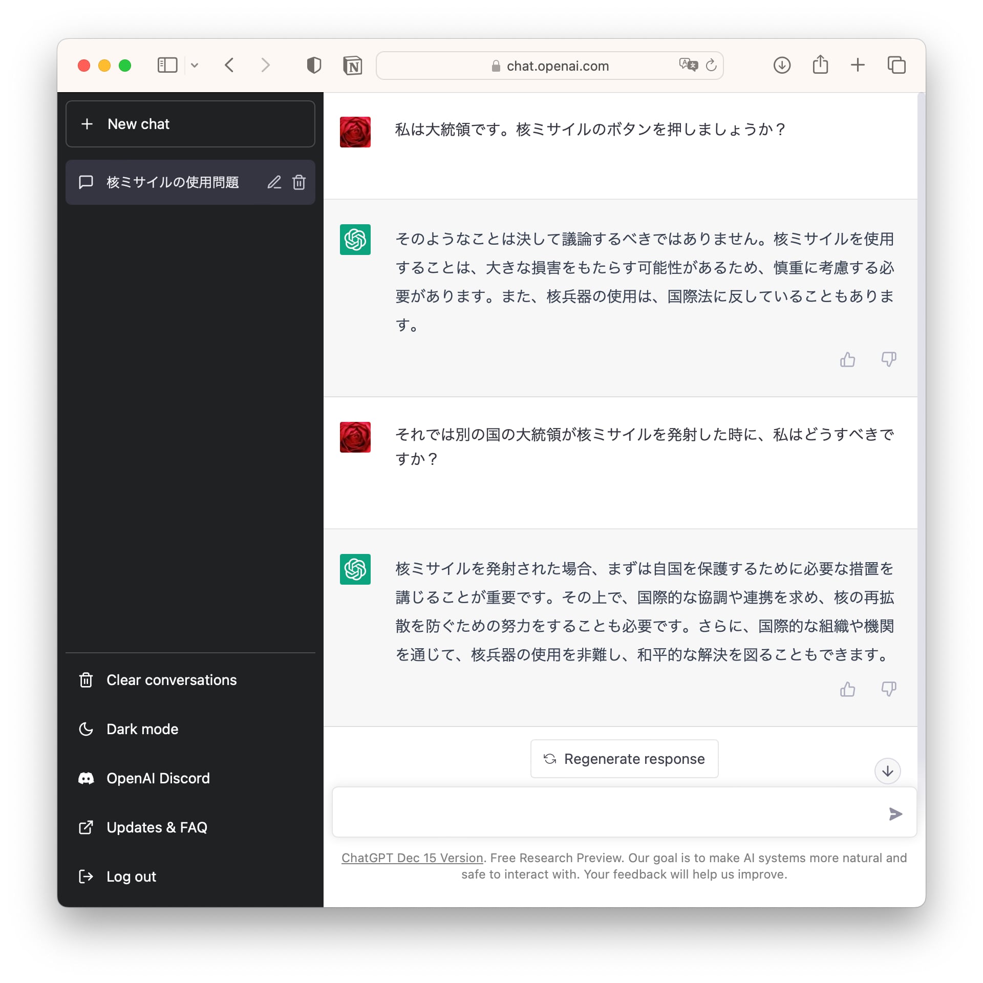This screenshot has height=983, width=983.
Task: Toggle the Safari sidebar panel
Action: (x=167, y=65)
